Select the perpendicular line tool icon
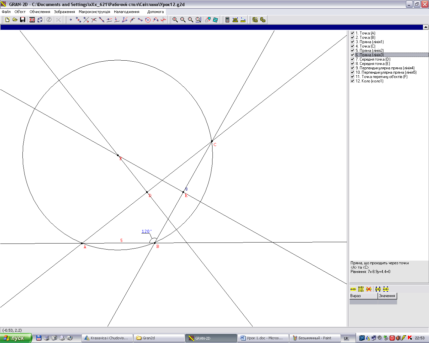This screenshot has height=343, width=429. (117, 20)
